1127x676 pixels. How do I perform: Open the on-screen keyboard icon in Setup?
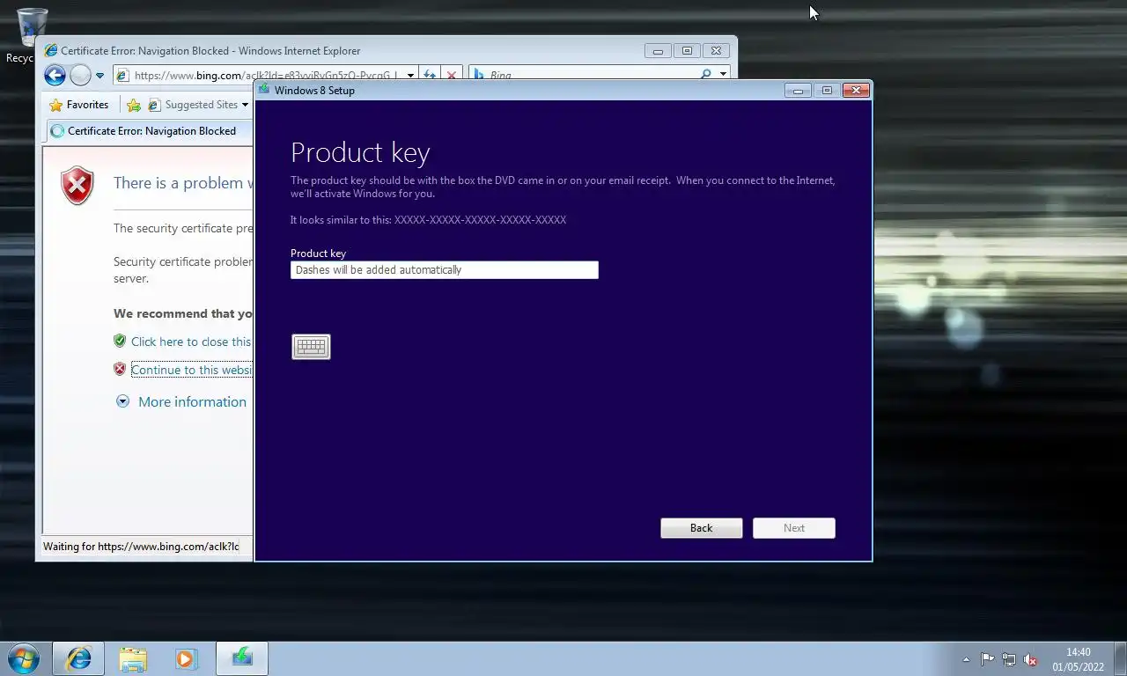point(311,347)
